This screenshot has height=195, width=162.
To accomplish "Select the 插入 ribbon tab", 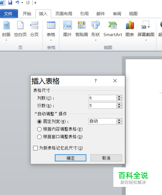I will coord(43,14).
